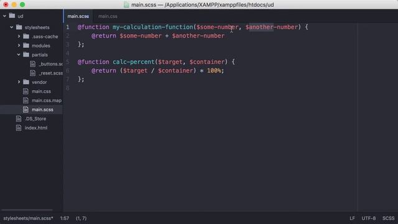Select the stylesheets folder name
Screen dimensions: 398x224
click(37, 27)
